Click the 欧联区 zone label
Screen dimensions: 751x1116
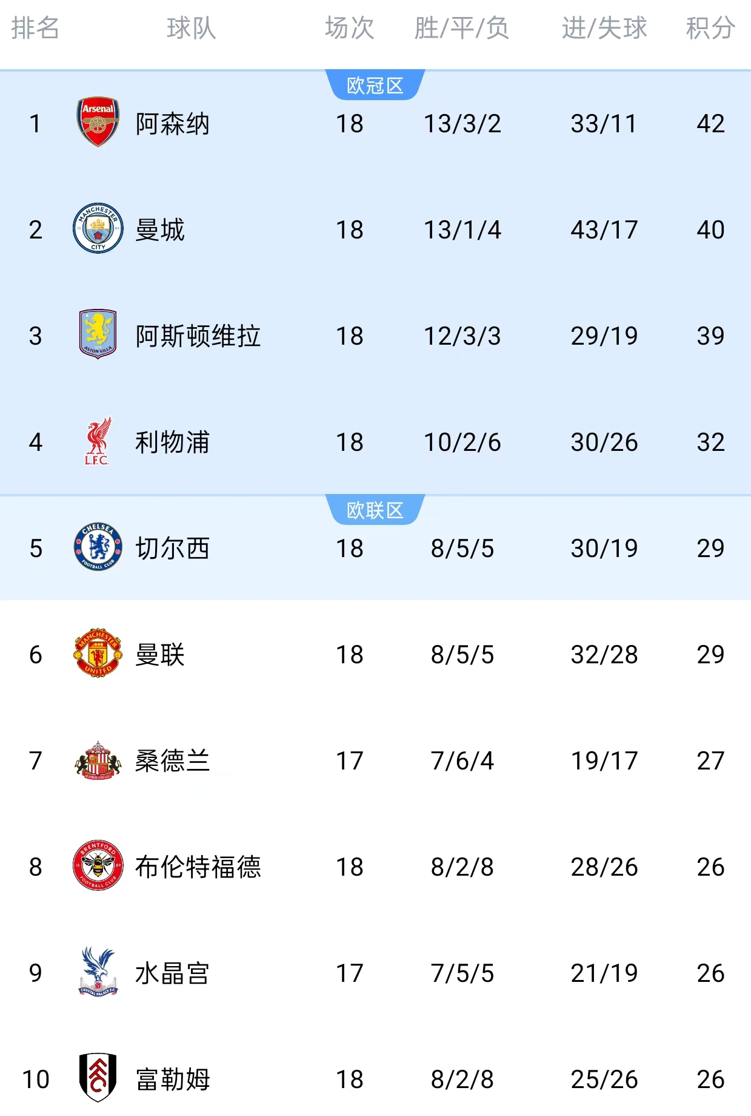point(375,510)
